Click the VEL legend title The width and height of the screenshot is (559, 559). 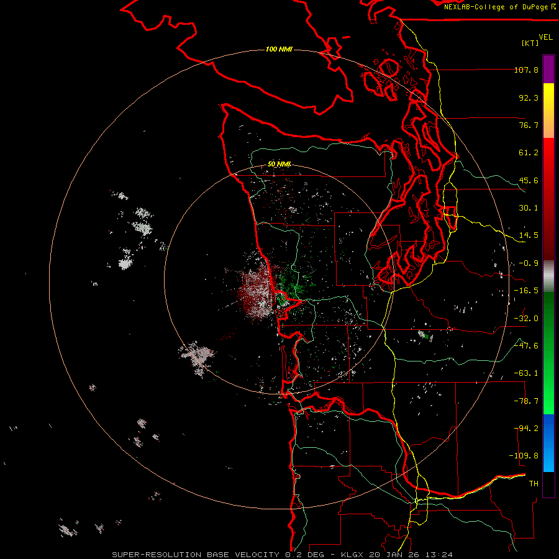coord(546,37)
